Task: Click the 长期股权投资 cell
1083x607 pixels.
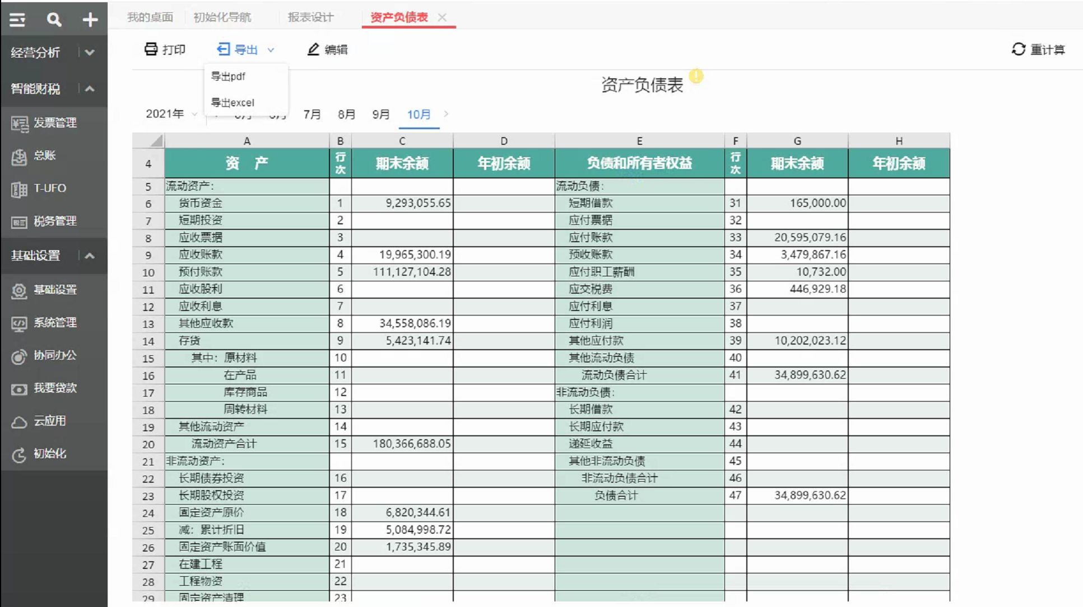Action: [x=247, y=495]
